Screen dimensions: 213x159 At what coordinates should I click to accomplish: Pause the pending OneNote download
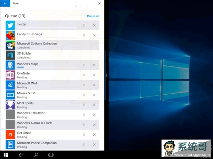84,75
